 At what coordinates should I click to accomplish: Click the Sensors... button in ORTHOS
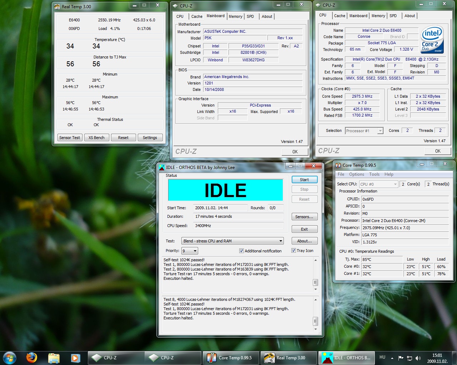(305, 217)
